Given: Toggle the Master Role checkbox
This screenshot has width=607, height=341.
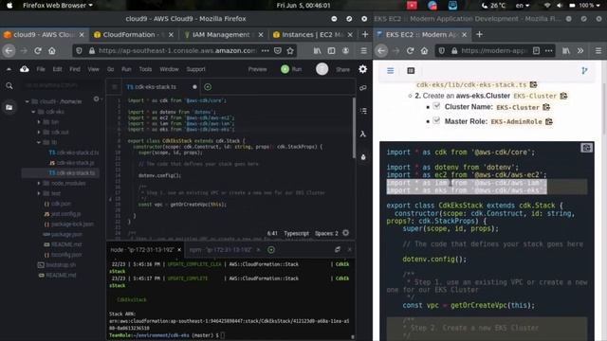Looking at the screenshot, I should [x=436, y=120].
